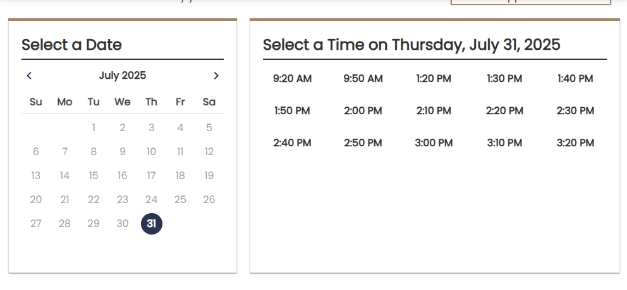Choose 2:30 PM appointment time
Image resolution: width=627 pixels, height=290 pixels.
(x=575, y=111)
